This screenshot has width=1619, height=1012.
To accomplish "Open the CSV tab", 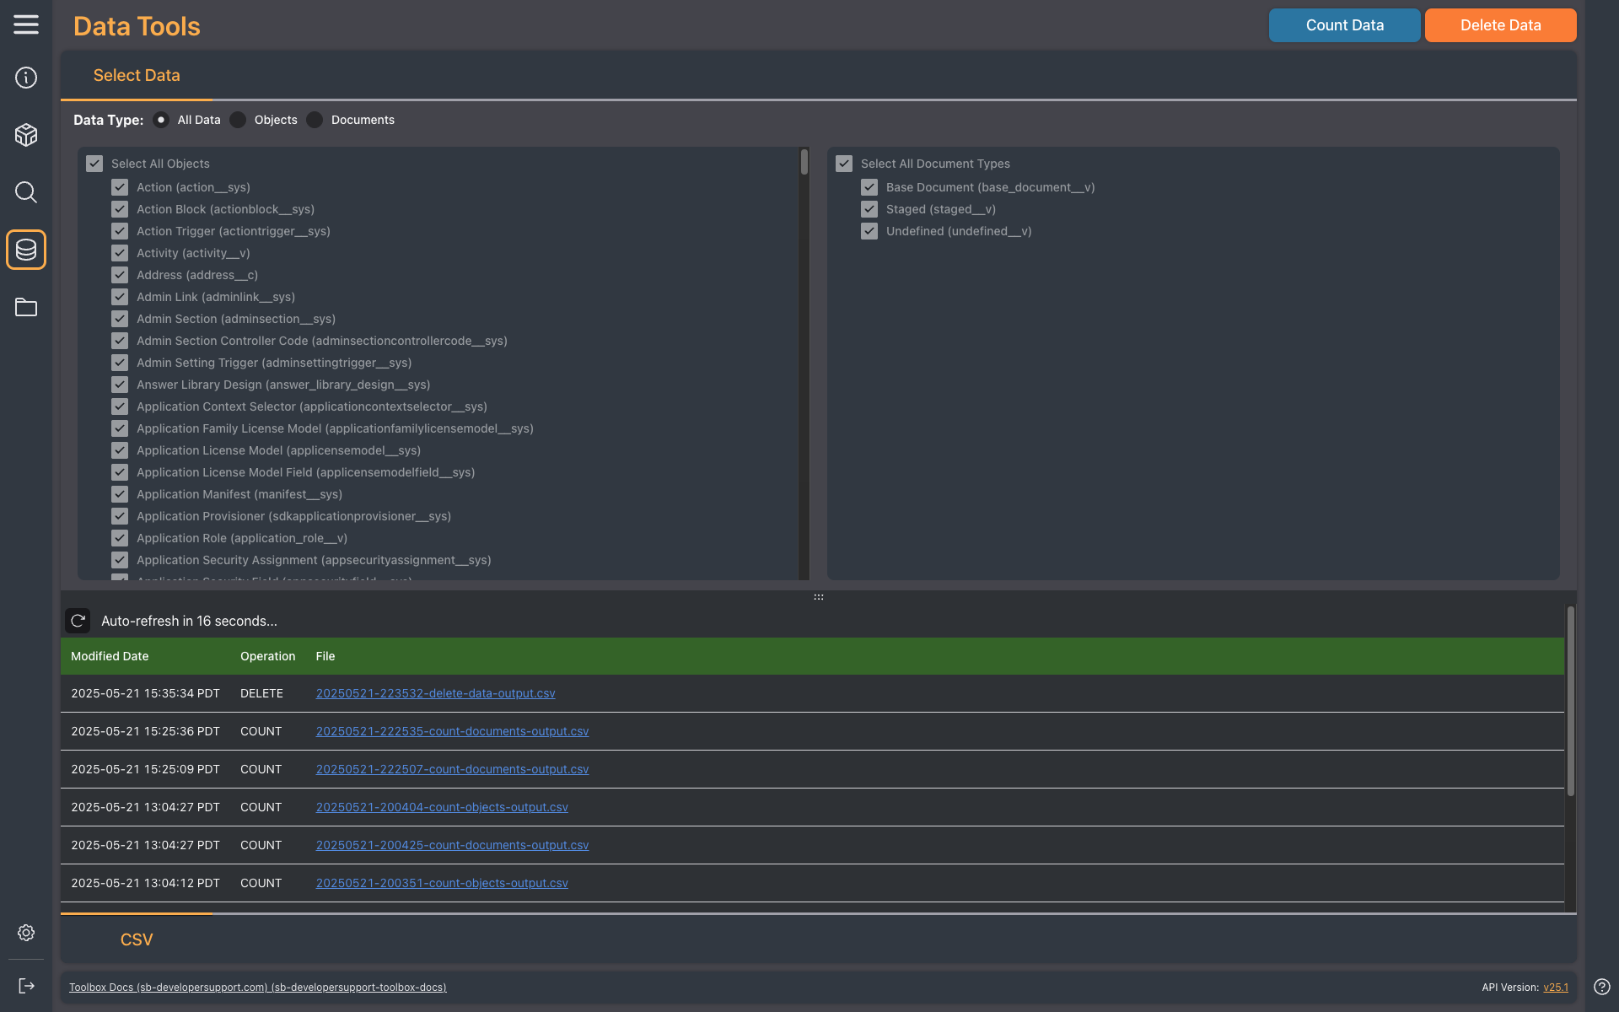I will point(137,939).
